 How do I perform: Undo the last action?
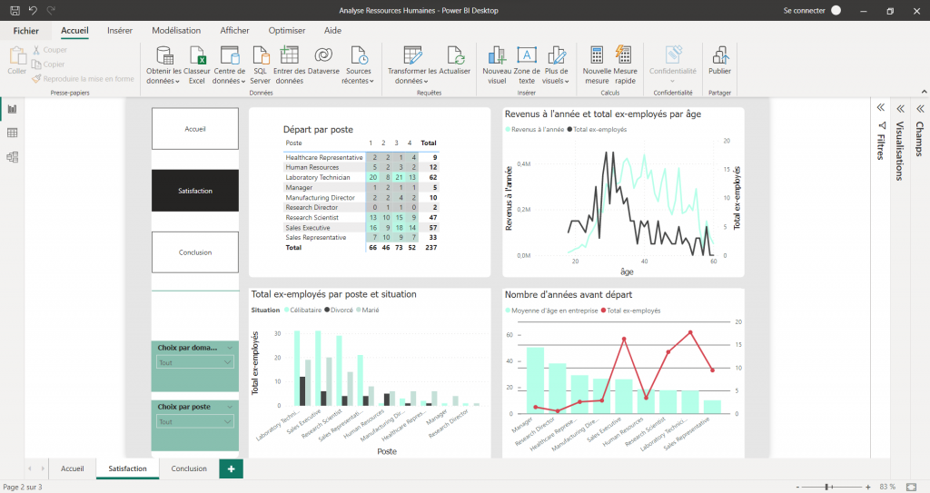pyautogui.click(x=34, y=10)
